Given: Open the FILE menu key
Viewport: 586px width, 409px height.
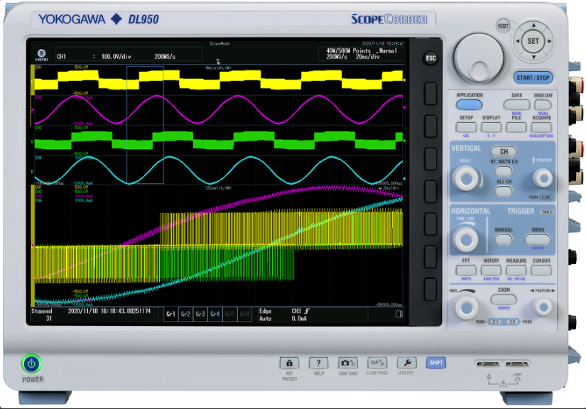Looking at the screenshot, I should click(516, 127).
